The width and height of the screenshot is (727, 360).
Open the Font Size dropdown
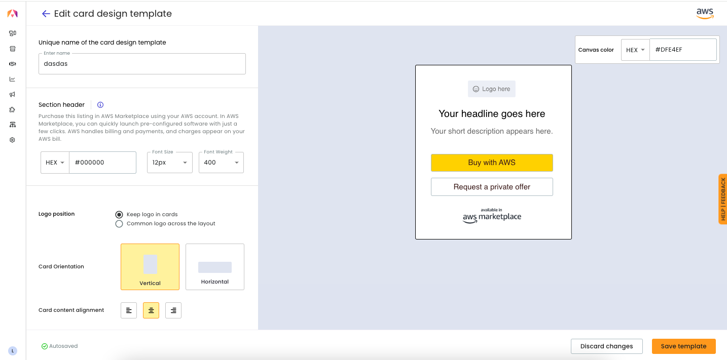pyautogui.click(x=170, y=163)
